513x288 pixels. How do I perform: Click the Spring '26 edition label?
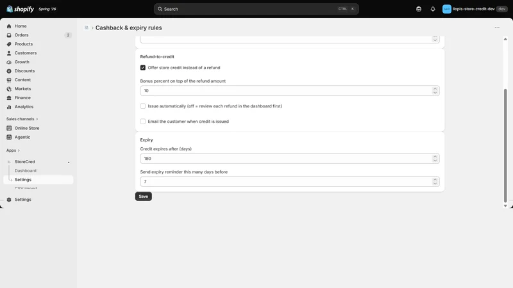click(47, 9)
